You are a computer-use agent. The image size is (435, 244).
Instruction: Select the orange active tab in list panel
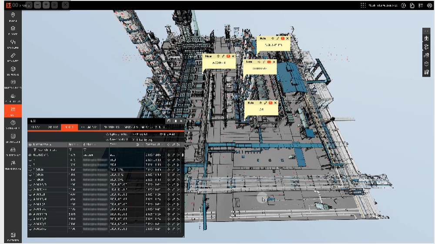tap(69, 127)
